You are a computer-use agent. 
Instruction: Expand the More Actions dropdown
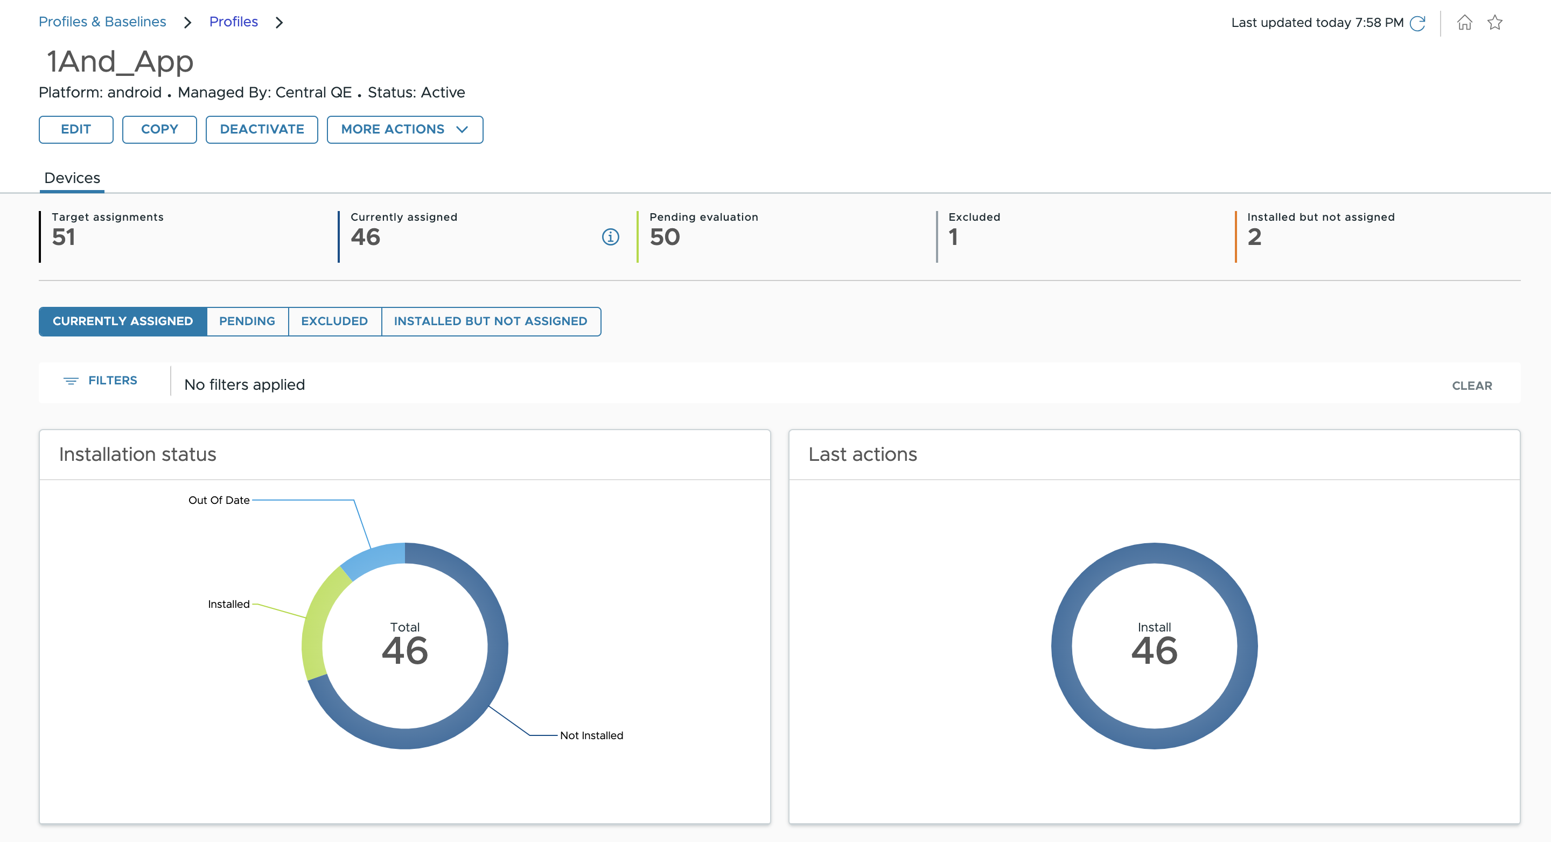404,129
